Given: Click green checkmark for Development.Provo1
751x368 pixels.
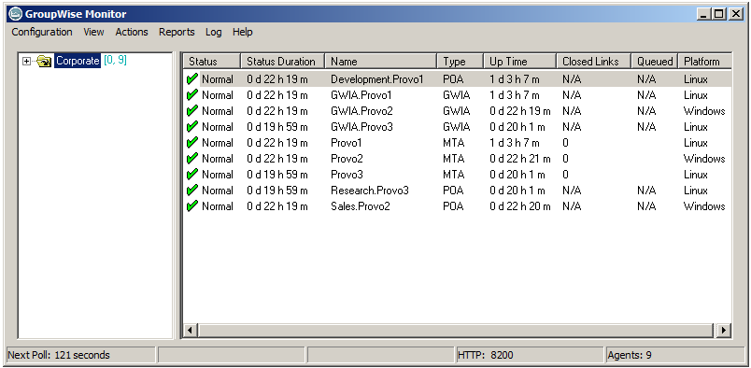Looking at the screenshot, I should 192,79.
